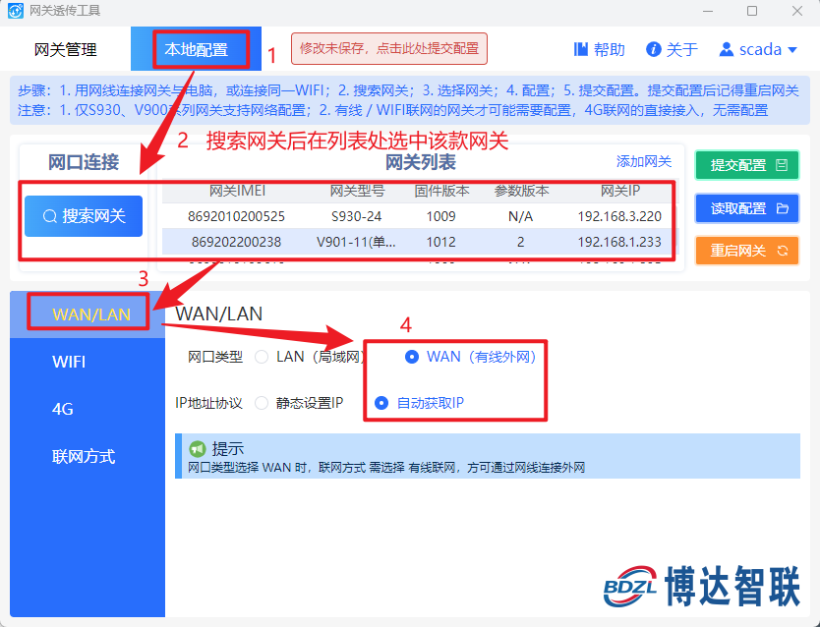Click the 提交配置 green button
This screenshot has width=820, height=627.
[x=747, y=165]
